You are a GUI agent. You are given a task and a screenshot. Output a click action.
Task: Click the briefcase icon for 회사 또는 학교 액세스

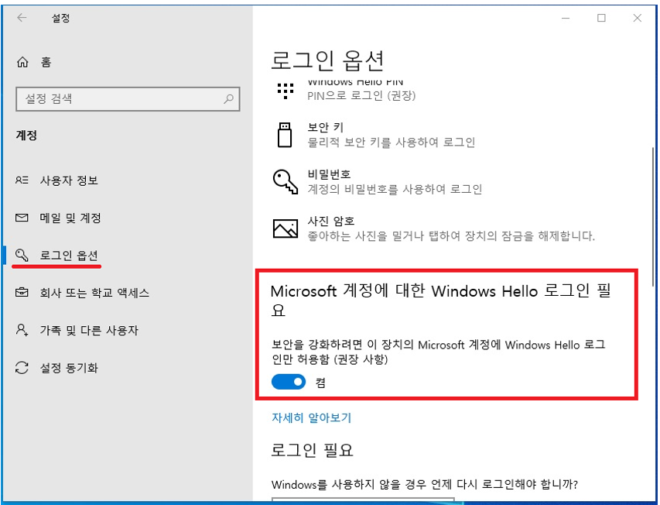22,292
